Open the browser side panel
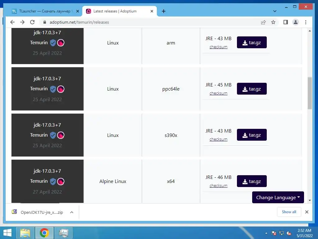Image resolution: width=318 pixels, height=239 pixels. pos(286,22)
